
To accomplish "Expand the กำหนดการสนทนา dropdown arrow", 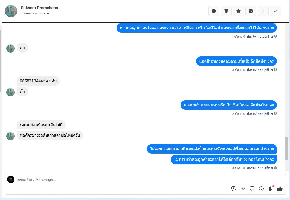I will (x=48, y=13).
